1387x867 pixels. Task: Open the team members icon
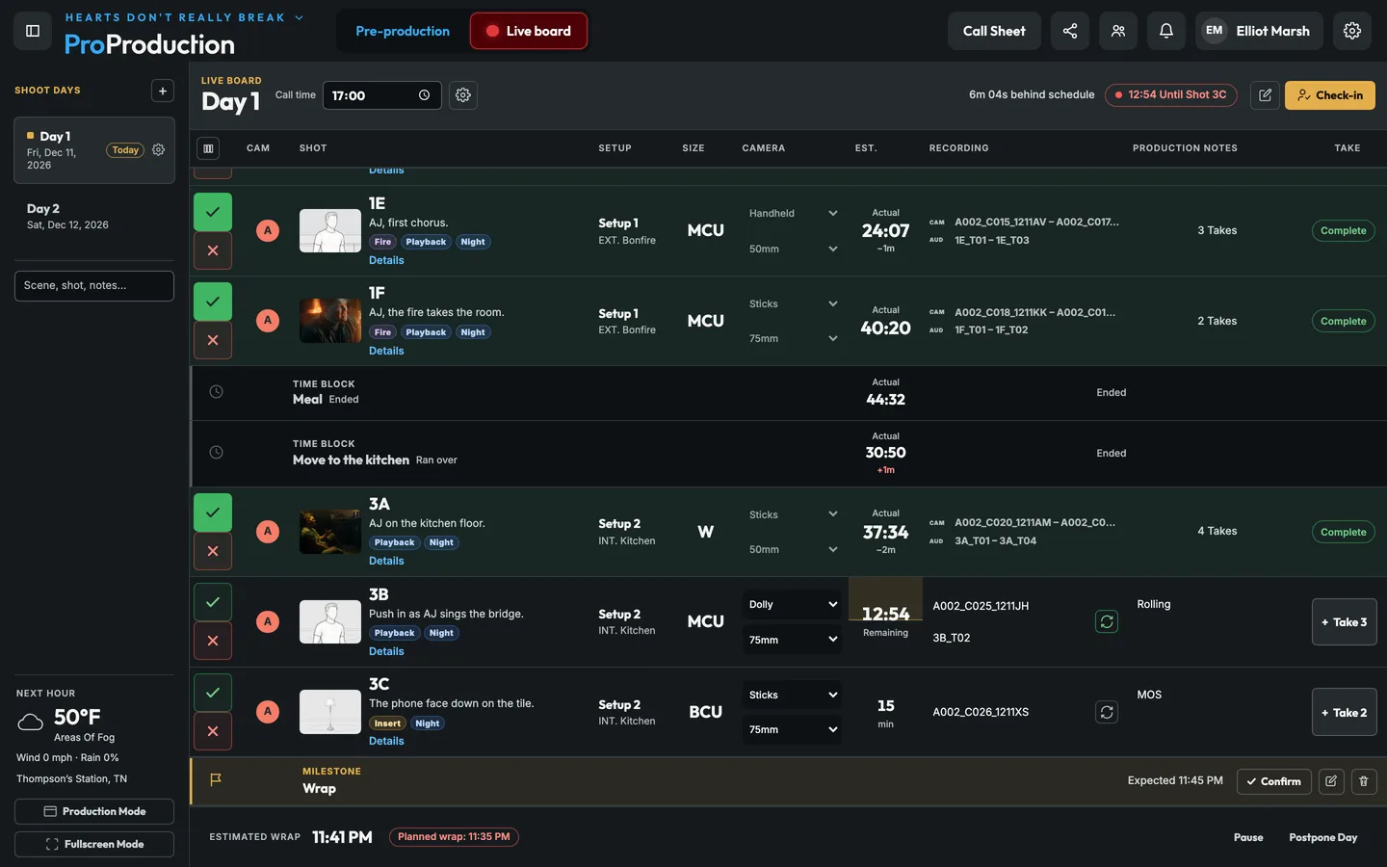[1118, 31]
